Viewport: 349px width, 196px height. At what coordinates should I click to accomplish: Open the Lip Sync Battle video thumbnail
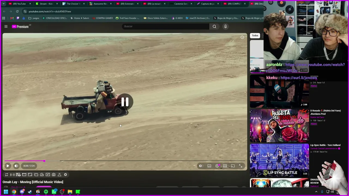[x=279, y=160]
